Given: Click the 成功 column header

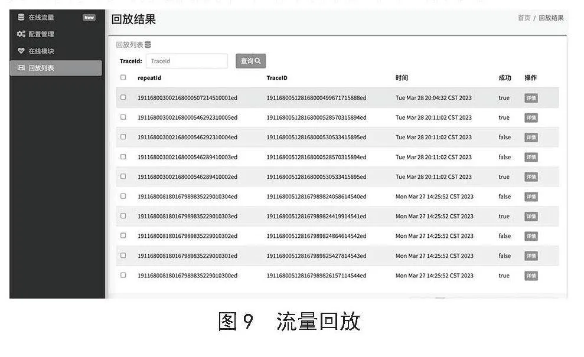Looking at the screenshot, I should (x=505, y=78).
